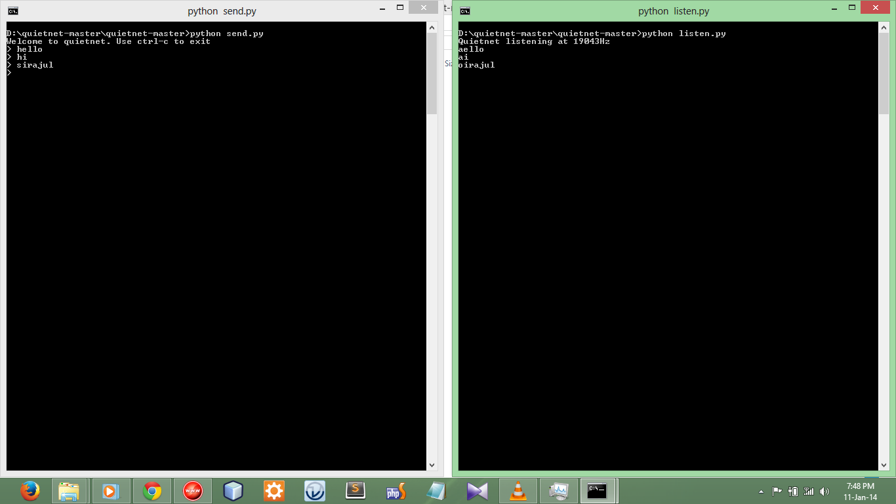The image size is (896, 504).
Task: Click the '> hello' line
Action: click(24, 49)
